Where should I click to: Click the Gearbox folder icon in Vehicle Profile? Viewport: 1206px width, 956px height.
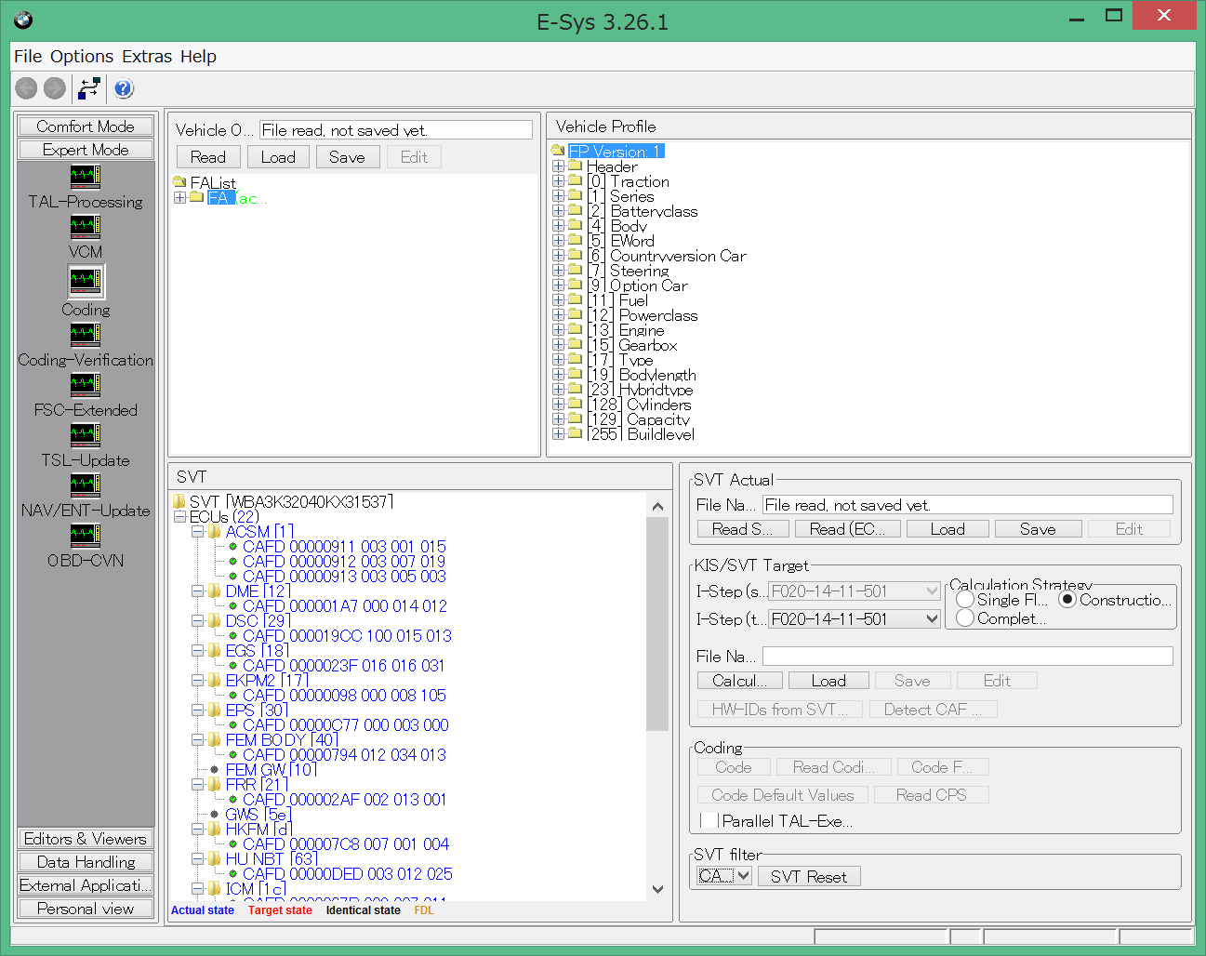(576, 344)
